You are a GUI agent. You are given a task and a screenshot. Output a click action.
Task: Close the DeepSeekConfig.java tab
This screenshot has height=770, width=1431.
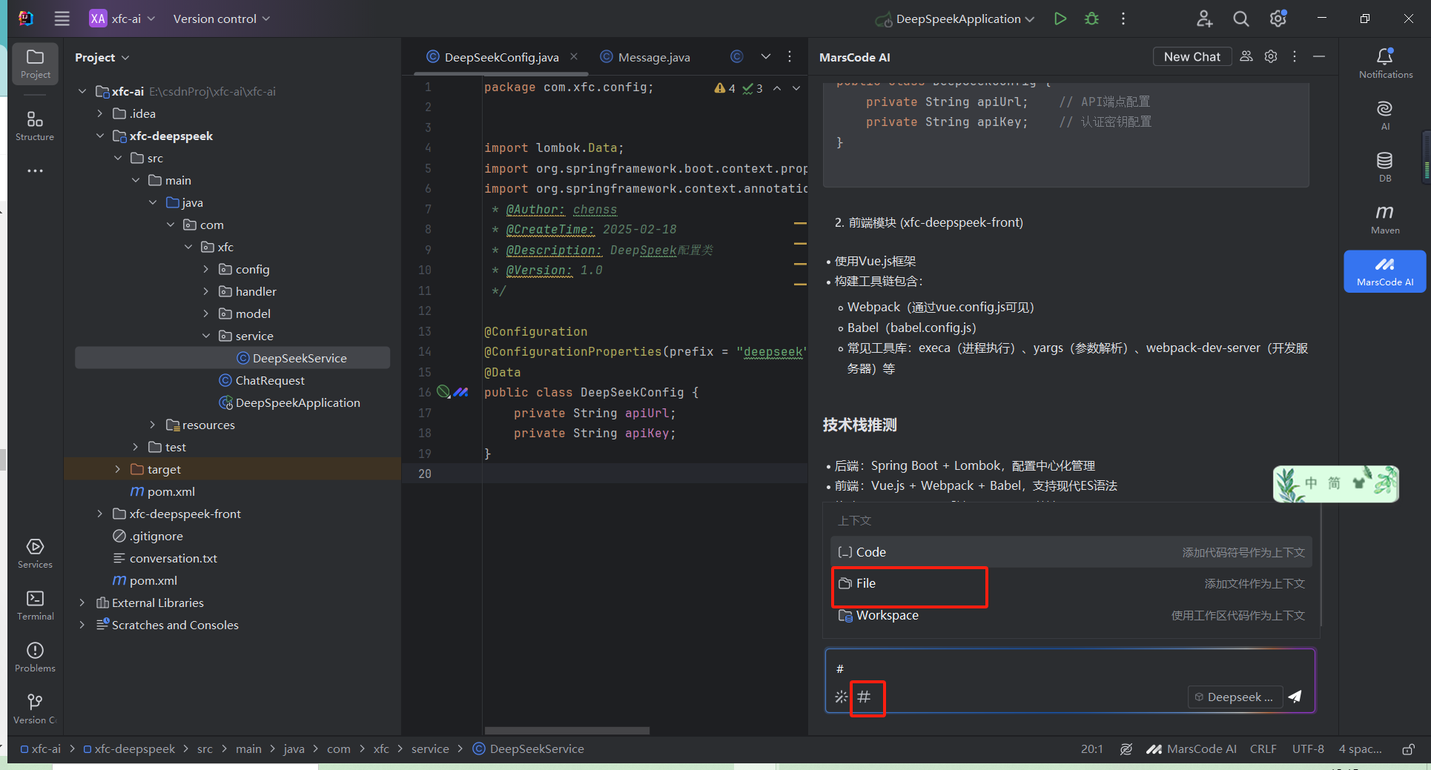click(x=574, y=57)
